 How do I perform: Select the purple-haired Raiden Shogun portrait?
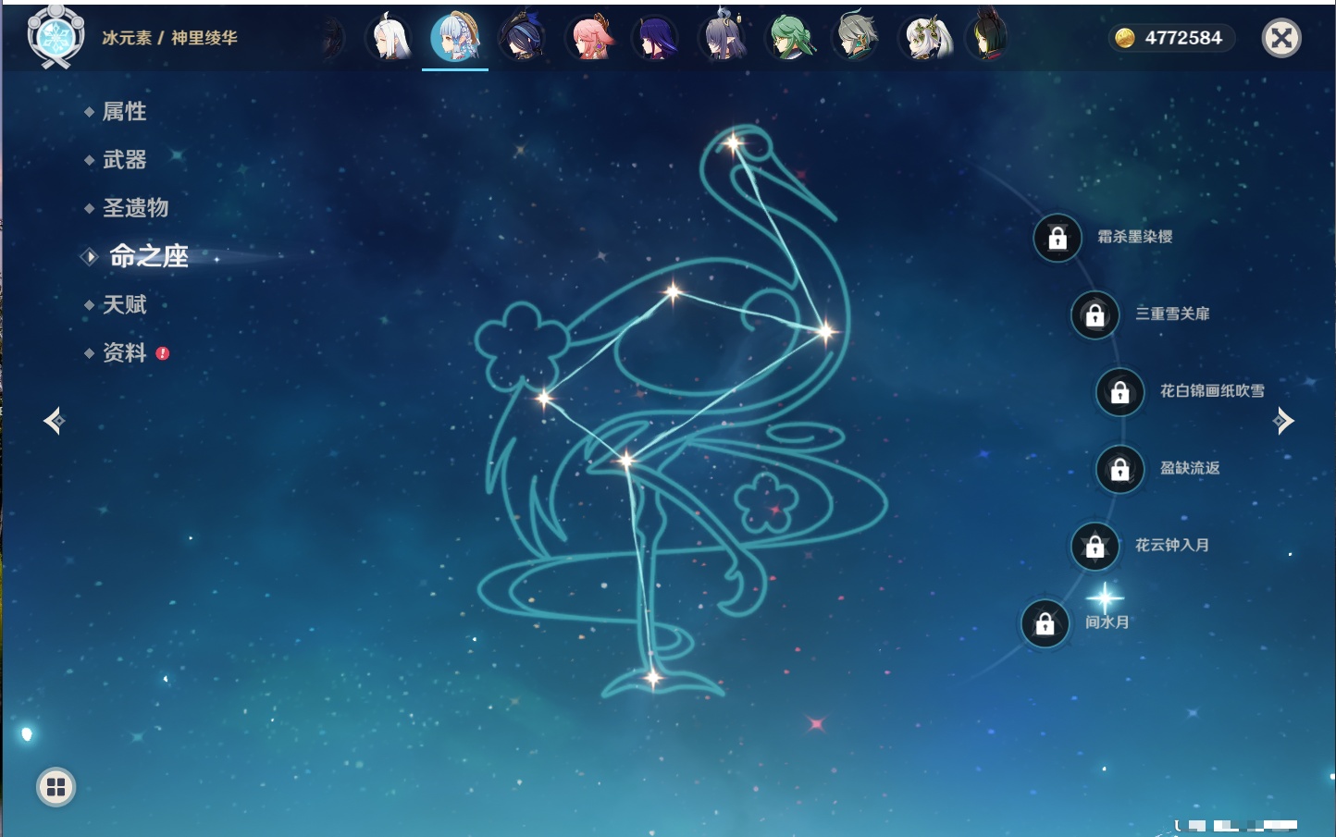(656, 39)
